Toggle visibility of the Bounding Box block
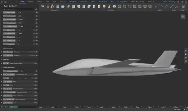This screenshot has height=111, width=188. pyautogui.click(x=37, y=75)
